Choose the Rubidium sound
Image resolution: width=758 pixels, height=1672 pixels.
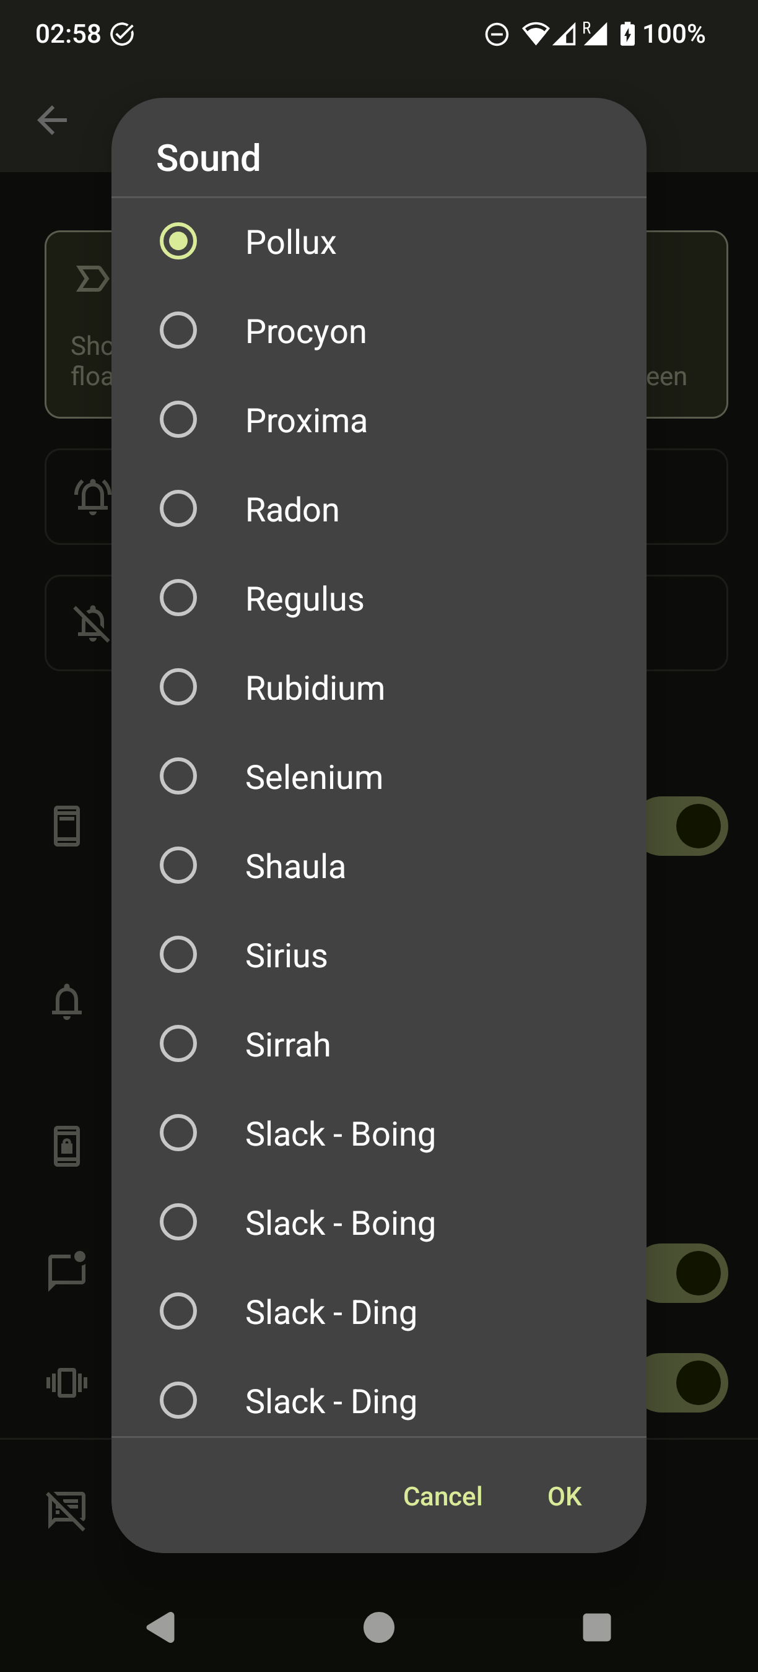point(178,687)
